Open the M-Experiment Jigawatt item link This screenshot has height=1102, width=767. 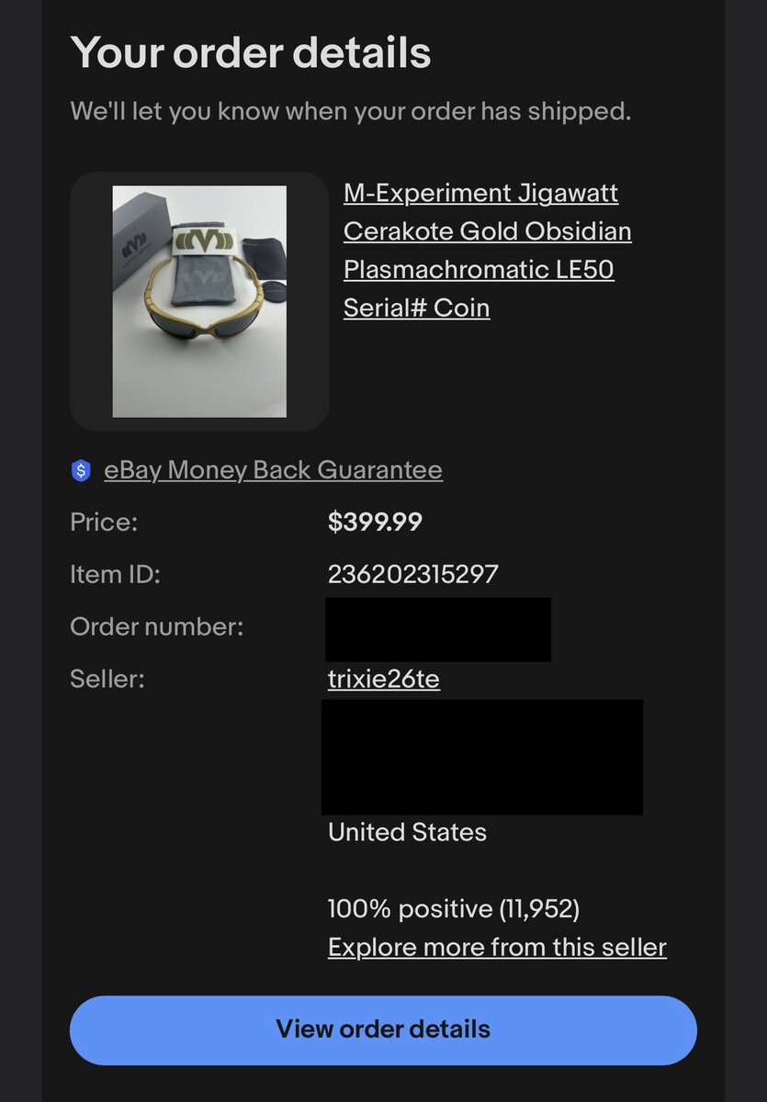pyautogui.click(x=480, y=194)
